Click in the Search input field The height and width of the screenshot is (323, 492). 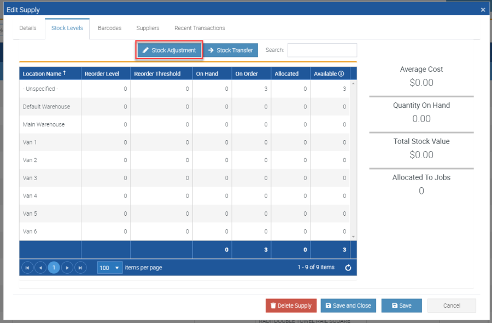322,50
